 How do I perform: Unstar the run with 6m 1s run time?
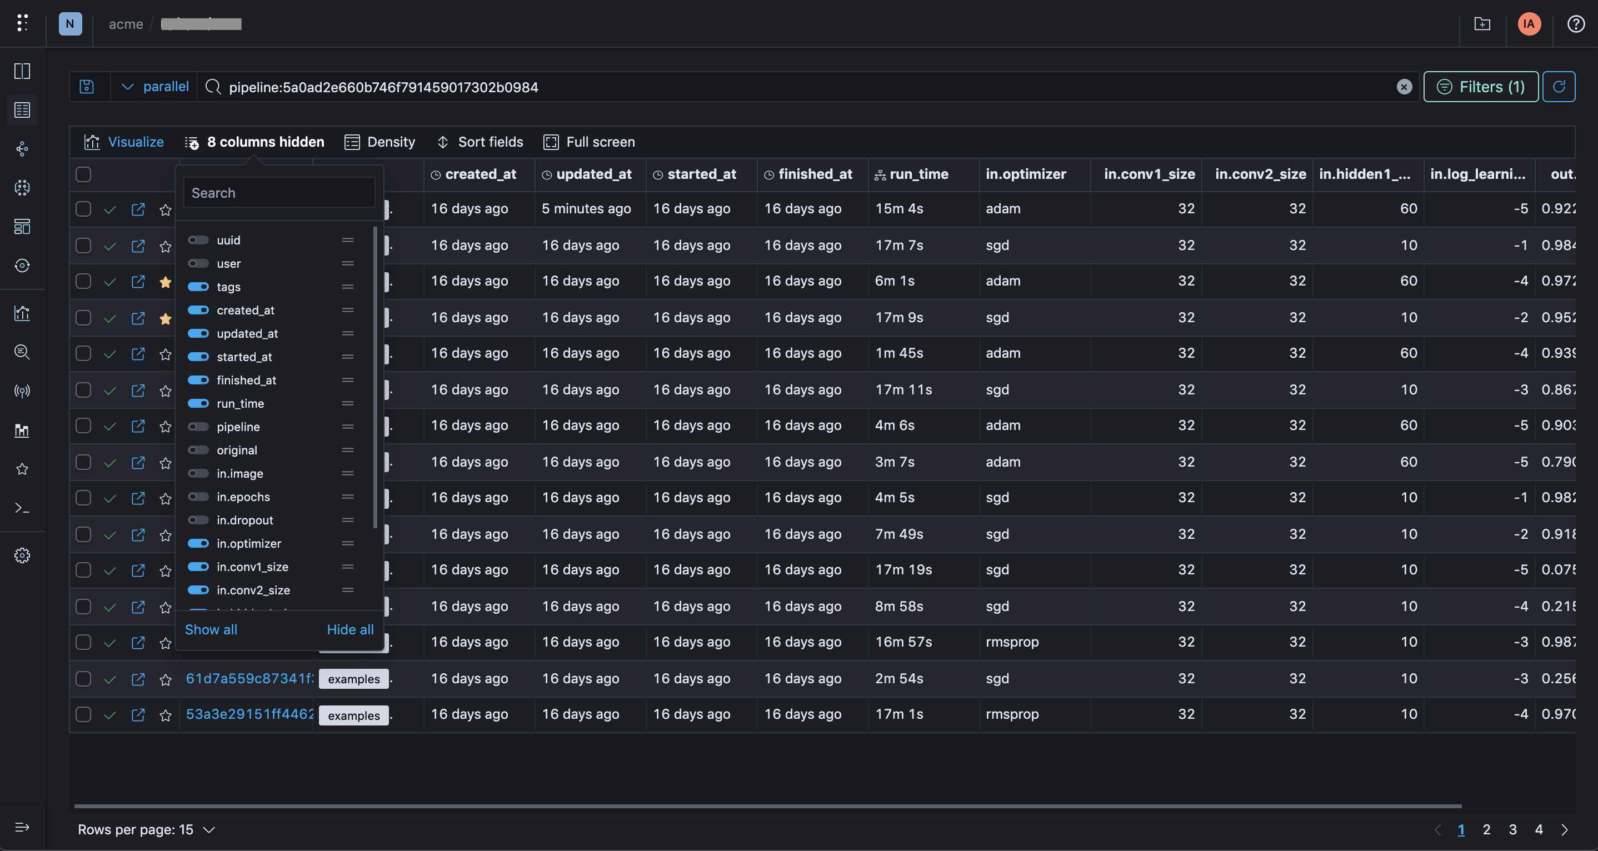165,282
